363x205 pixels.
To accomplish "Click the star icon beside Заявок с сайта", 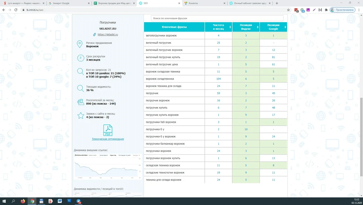I will (x=81, y=115).
